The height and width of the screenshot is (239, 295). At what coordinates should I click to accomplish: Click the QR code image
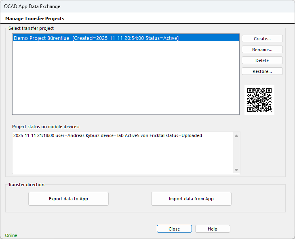coord(259,100)
